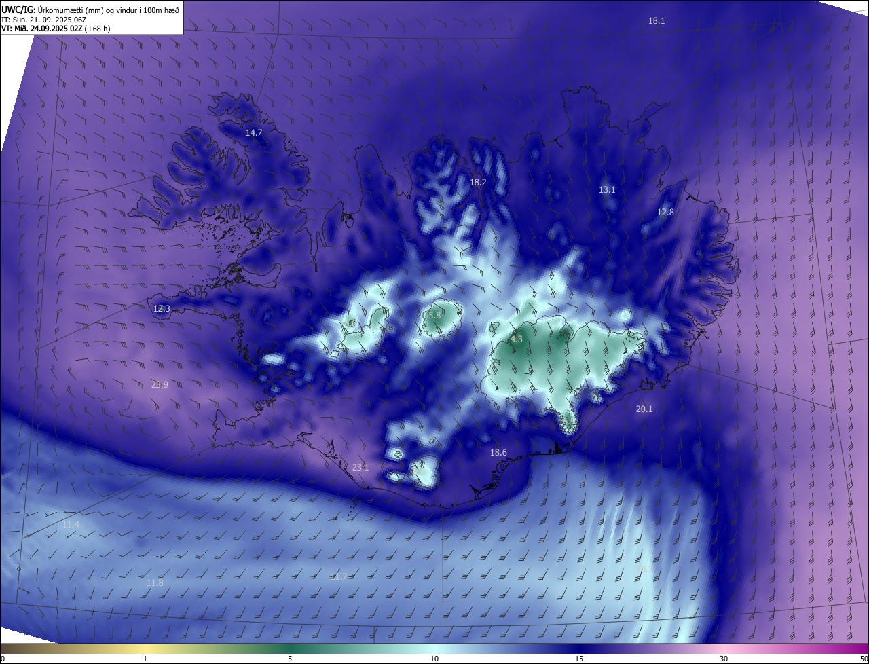Viewport: 869px width, 664px height.
Task: Click the color scale tick label 50
Action: [x=864, y=659]
